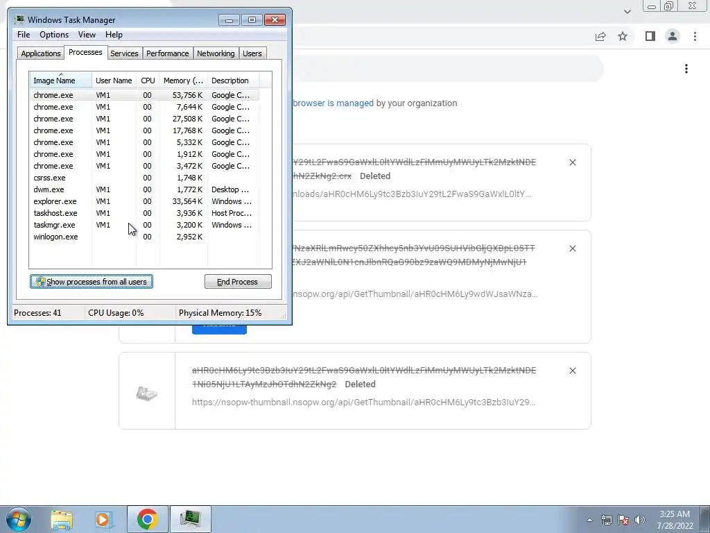The image size is (710, 533).
Task: Launch Windows Media Player from taskbar
Action: pos(104,519)
